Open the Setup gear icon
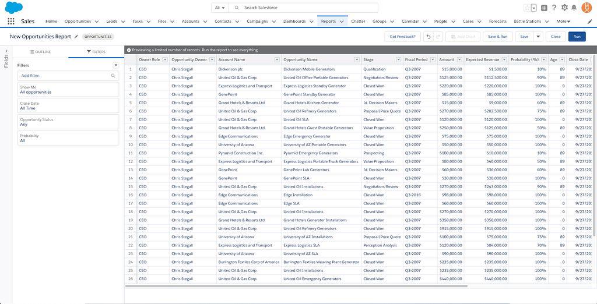Image resolution: width=597 pixels, height=304 pixels. click(564, 8)
